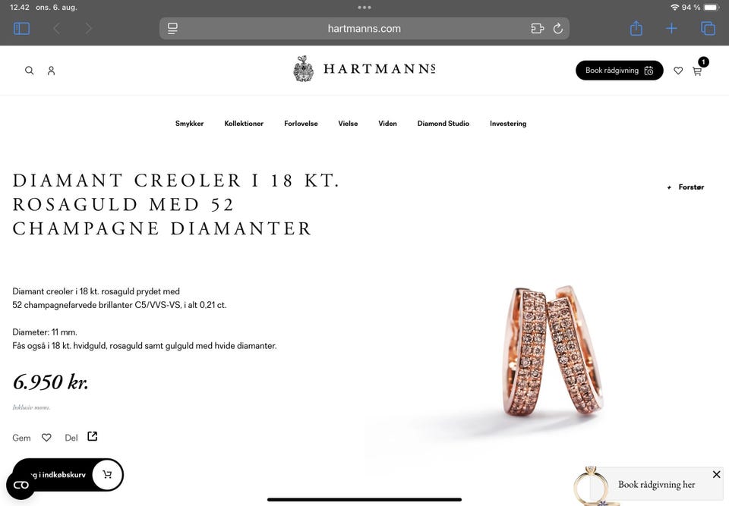Add item to indkøbskurv
729x506 pixels.
tap(68, 474)
